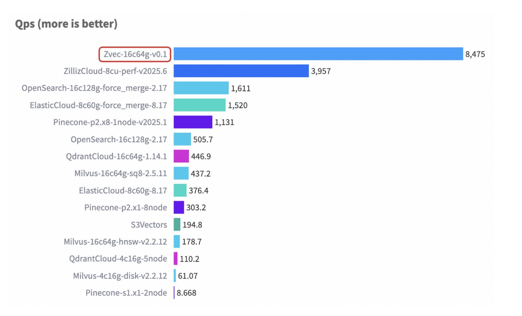Select the teal ElasticCloud-8c60g-force_merge-8.17 bar
Viewport: 522px width, 316px height.
coord(199,105)
